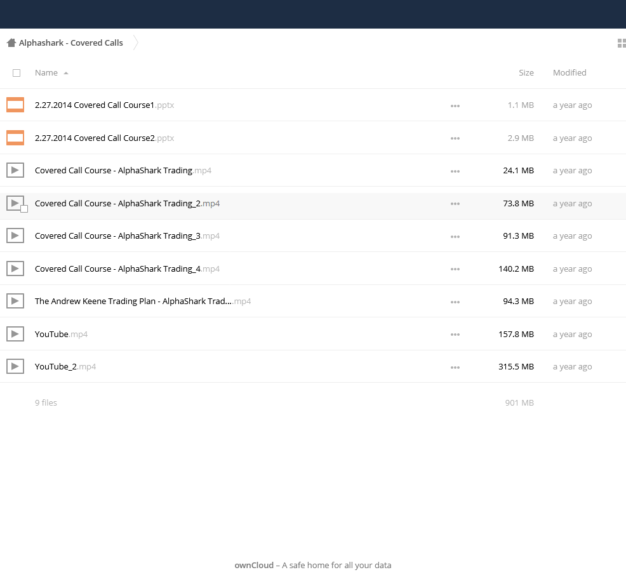Click video icon of Covered Call Course - AlphaShark Trading.mp4

15,171
